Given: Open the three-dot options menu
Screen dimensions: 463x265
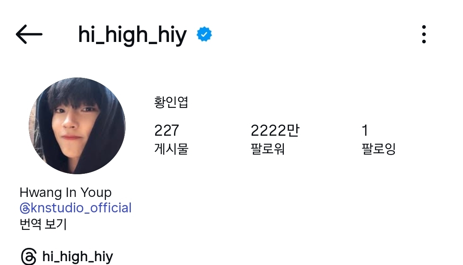Looking at the screenshot, I should 424,35.
